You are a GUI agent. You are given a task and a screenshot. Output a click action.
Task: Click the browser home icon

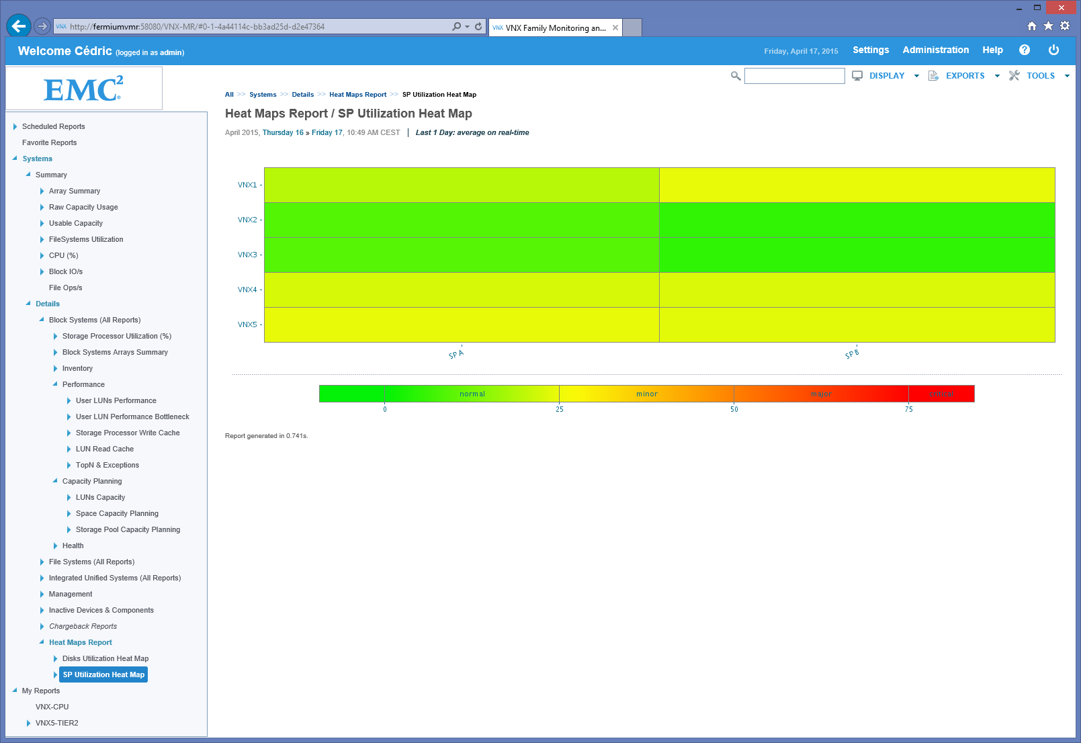1032,26
